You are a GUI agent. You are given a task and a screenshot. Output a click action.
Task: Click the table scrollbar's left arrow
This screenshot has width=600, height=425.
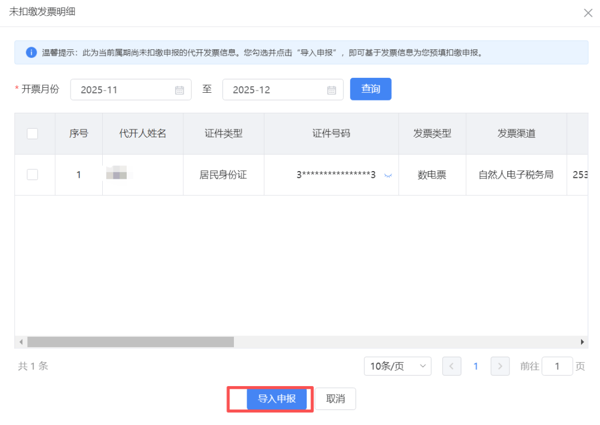(21, 342)
